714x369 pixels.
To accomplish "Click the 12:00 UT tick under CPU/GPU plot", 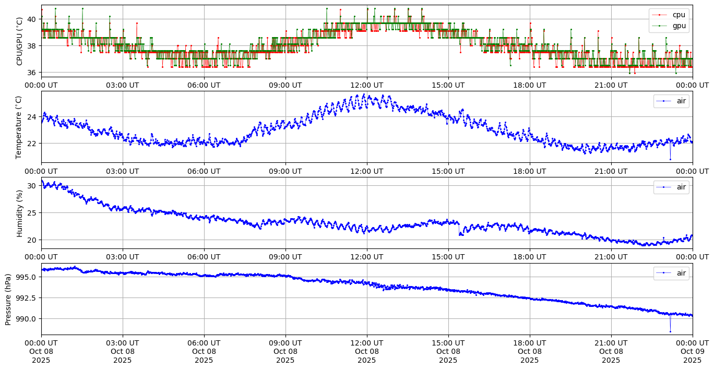I will 366,85.
